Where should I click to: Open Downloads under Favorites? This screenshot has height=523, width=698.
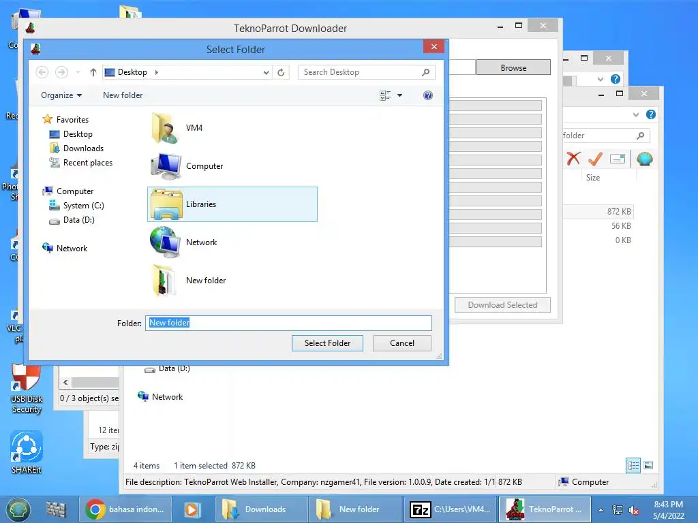point(76,148)
